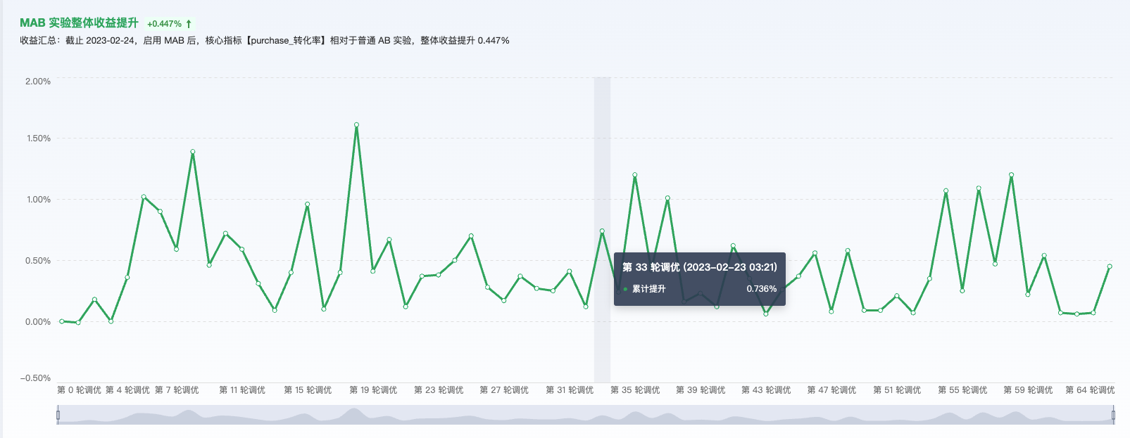Click the green legend dot beside 累计提升

pyautogui.click(x=625, y=289)
